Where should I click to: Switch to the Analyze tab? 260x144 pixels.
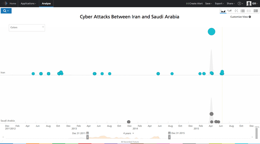pyautogui.click(x=46, y=3)
